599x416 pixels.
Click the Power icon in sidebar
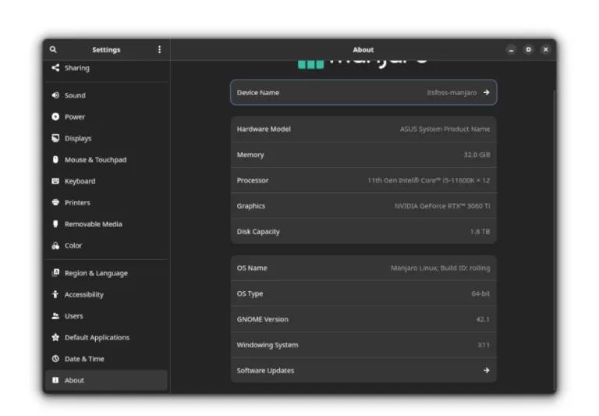point(55,116)
